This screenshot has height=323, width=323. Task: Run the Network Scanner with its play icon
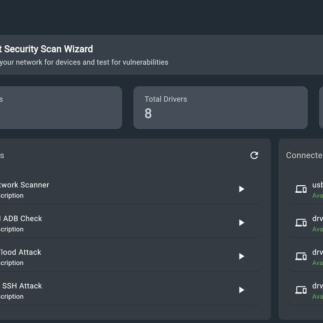pos(241,189)
